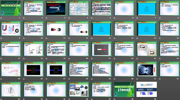
Task: Click the star icon under slide 36
Action: (x=69, y=99)
